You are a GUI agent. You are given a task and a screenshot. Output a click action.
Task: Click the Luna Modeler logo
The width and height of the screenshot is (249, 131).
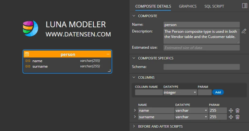(x=30, y=29)
